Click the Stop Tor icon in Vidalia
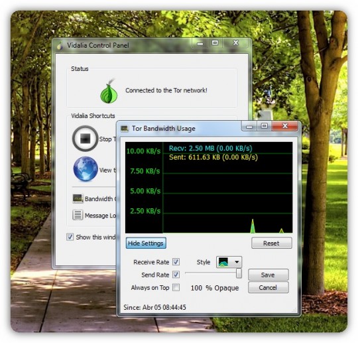This screenshot has height=343, width=358. click(85, 138)
